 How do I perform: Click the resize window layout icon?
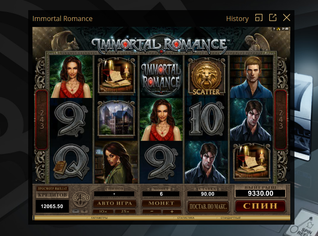pos(259,18)
